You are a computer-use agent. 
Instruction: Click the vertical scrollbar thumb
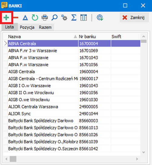point(144,41)
